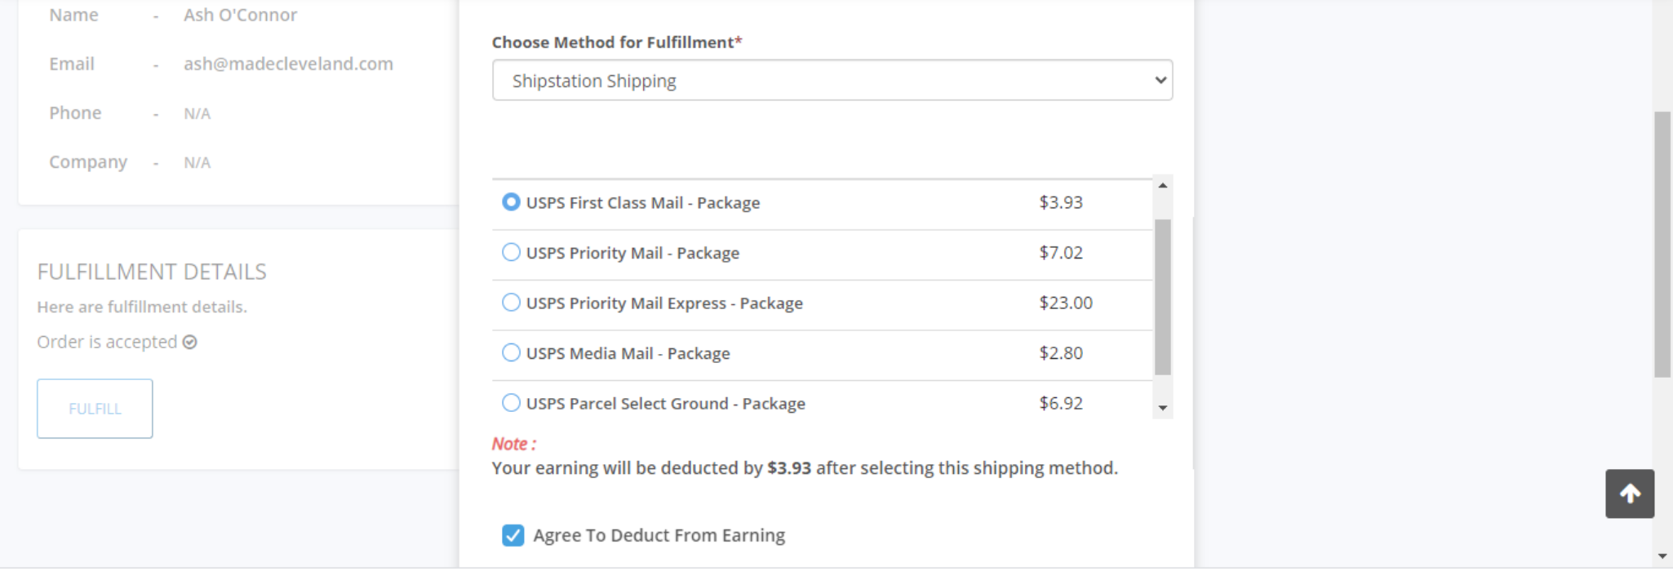Image resolution: width=1673 pixels, height=571 pixels.
Task: Toggle Agree To Deduct From Earning checkbox
Action: 513,535
